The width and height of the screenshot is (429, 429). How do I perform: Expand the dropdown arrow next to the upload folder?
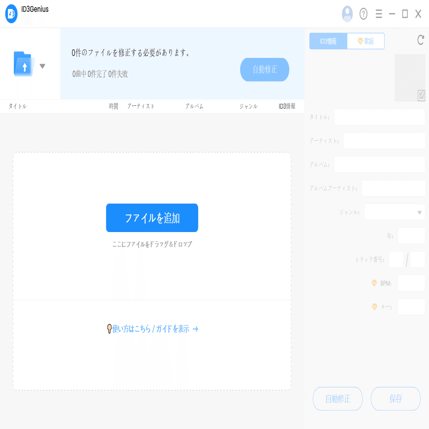pos(42,66)
